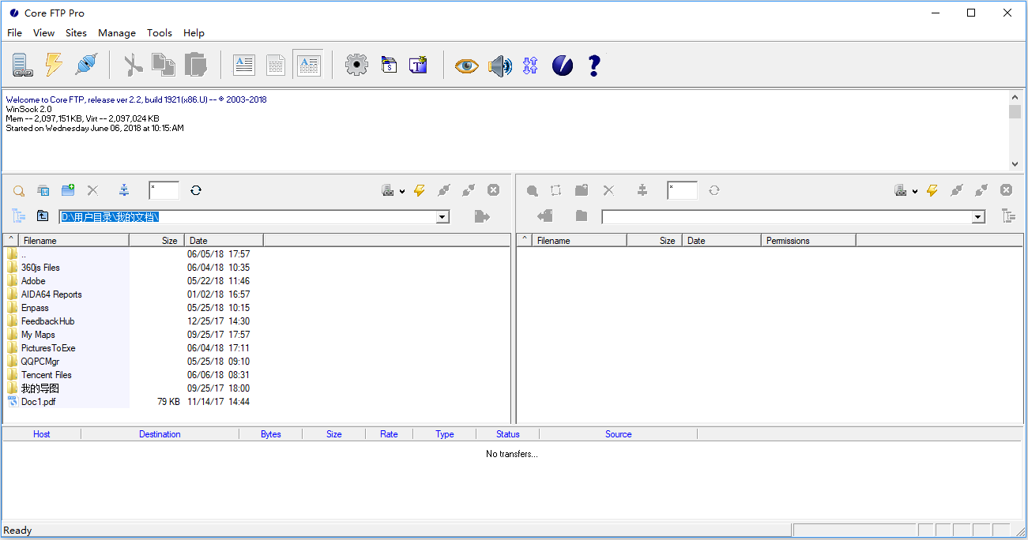The image size is (1028, 540).
Task: Click remote pane yellow lightning connect icon
Action: (x=932, y=190)
